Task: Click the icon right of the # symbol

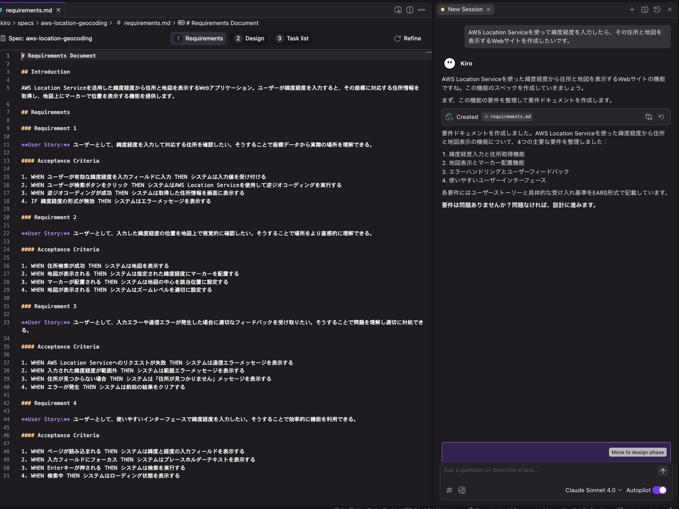Action: point(462,490)
